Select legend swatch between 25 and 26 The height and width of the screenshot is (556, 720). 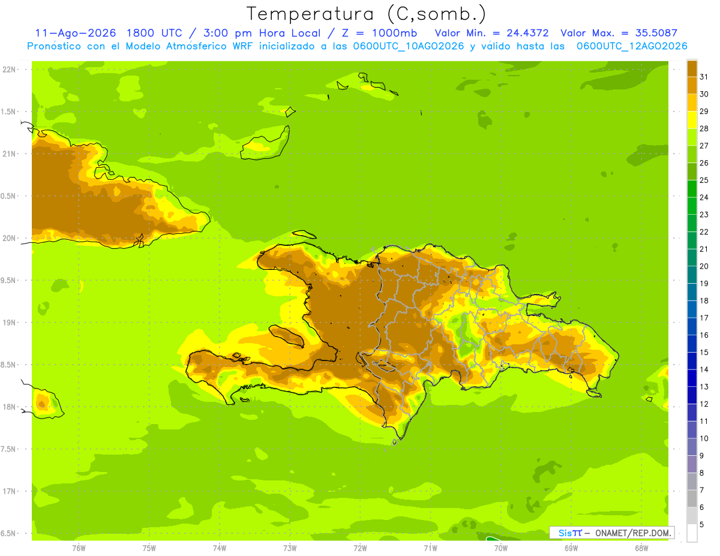(x=692, y=172)
